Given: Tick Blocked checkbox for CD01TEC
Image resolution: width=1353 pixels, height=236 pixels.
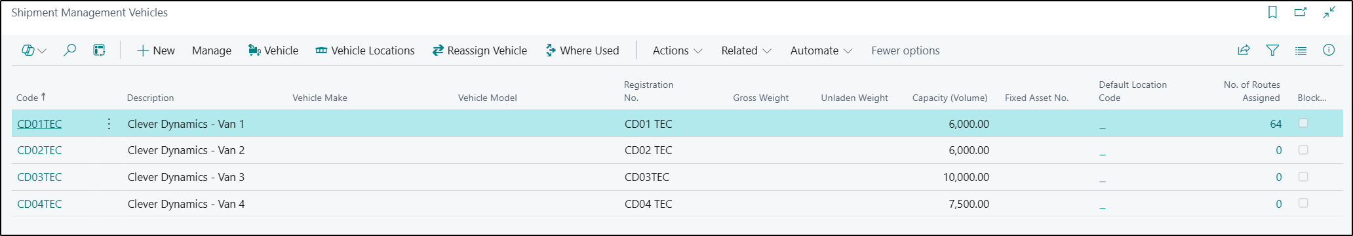Looking at the screenshot, I should pos(1303,123).
